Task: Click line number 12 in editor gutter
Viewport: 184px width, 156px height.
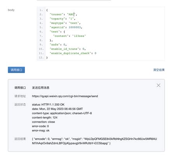Action: pos(41,58)
